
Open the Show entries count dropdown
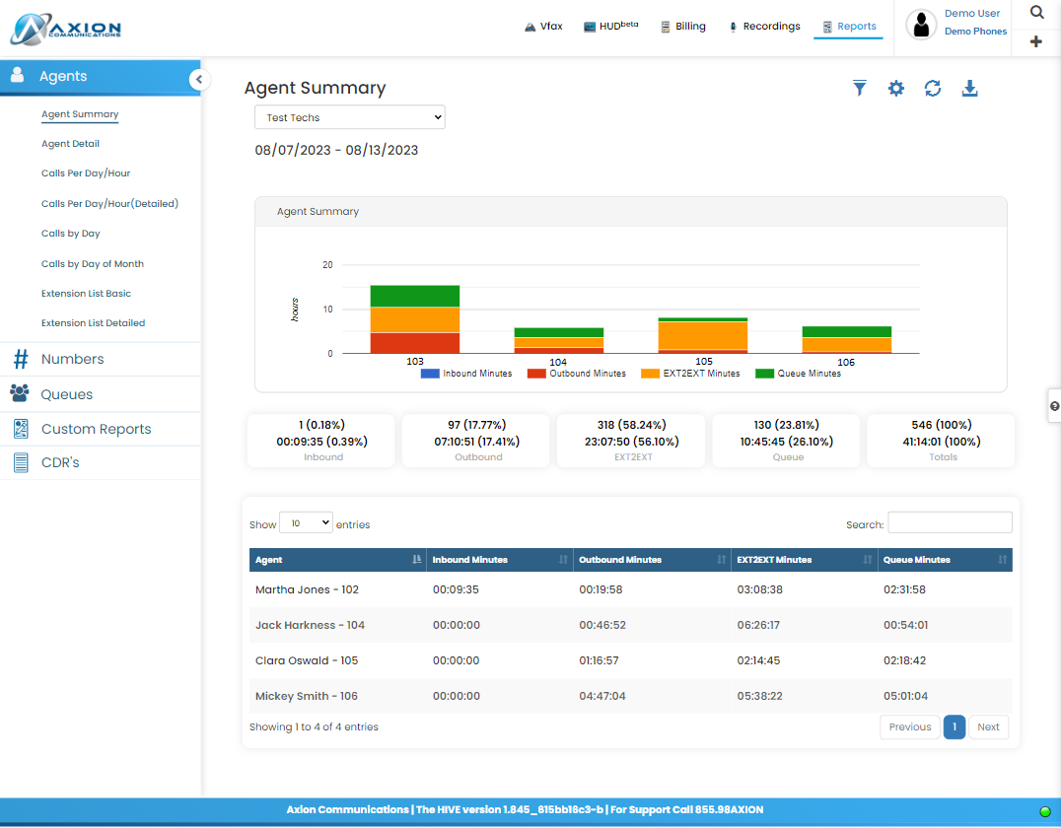pos(306,522)
